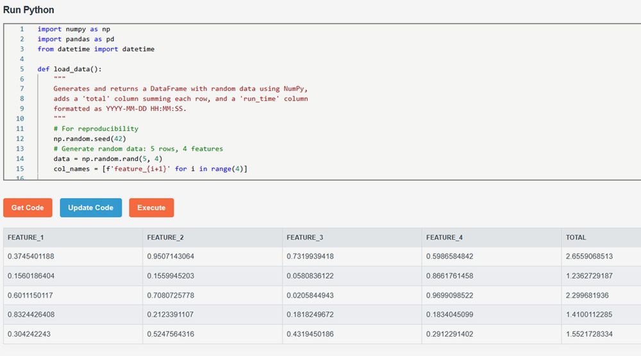Place cursor on 'import pandas as pd' line
The image size is (641, 356).
[76, 39]
